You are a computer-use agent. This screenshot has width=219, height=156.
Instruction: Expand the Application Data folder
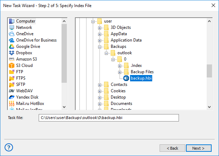(x=99, y=40)
